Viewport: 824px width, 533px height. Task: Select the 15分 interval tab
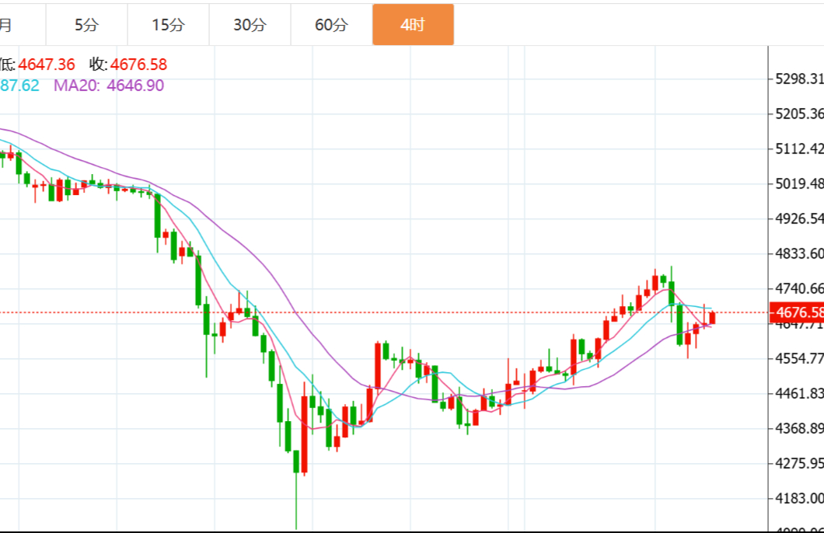[x=168, y=25]
